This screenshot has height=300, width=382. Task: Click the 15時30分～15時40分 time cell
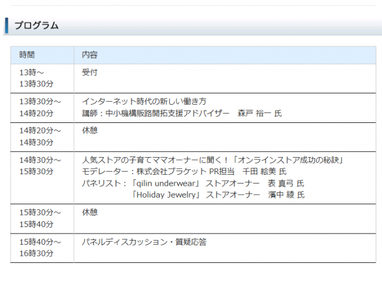pos(42,219)
